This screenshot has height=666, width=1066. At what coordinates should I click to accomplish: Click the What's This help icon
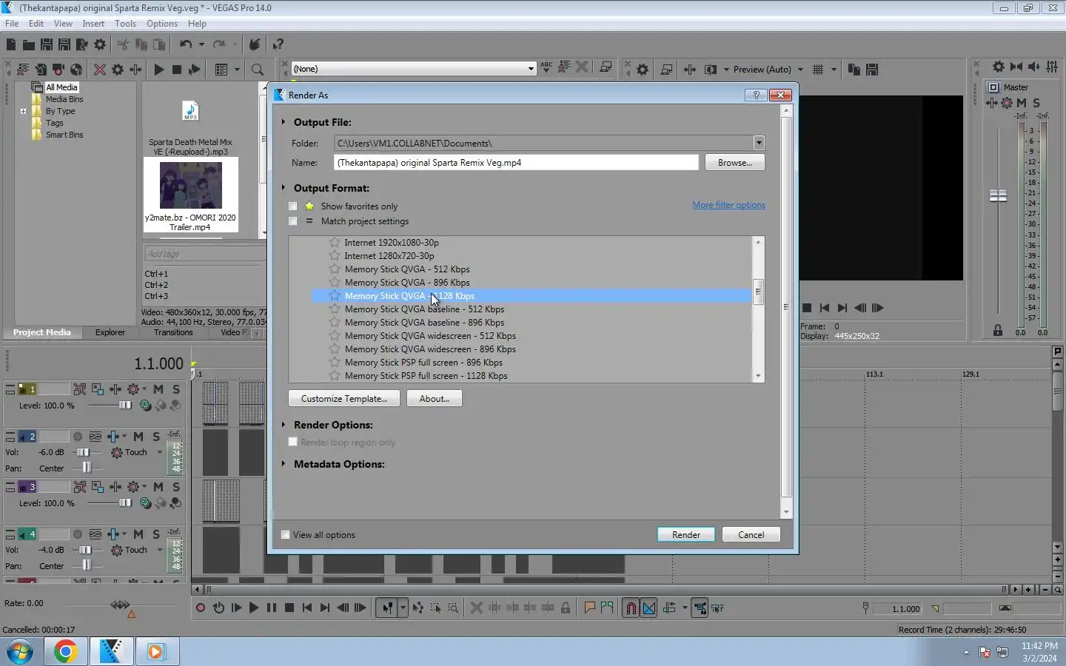278,44
